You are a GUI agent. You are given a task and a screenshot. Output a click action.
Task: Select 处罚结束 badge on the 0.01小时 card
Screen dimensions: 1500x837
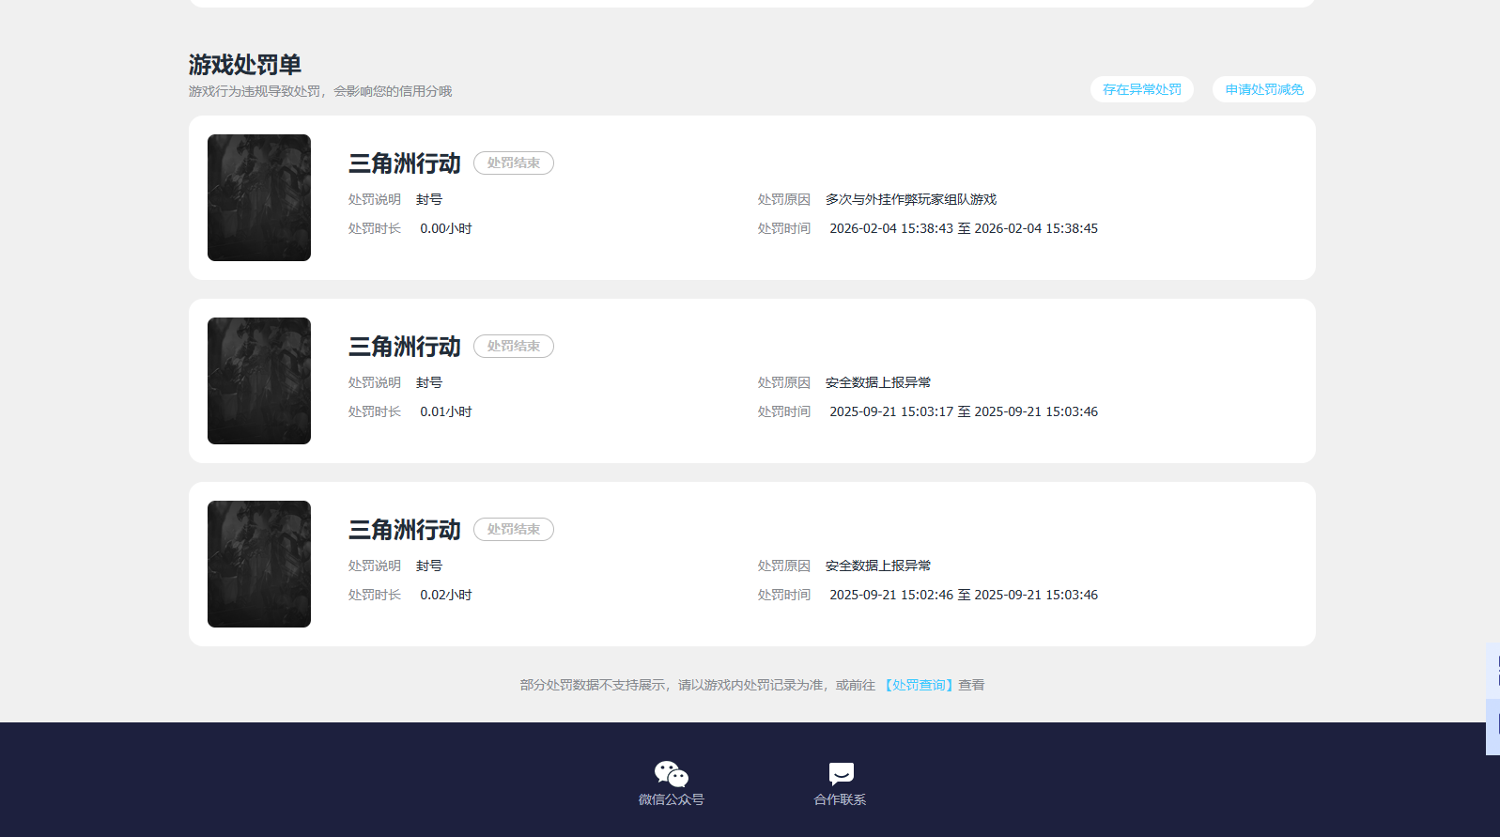[514, 346]
